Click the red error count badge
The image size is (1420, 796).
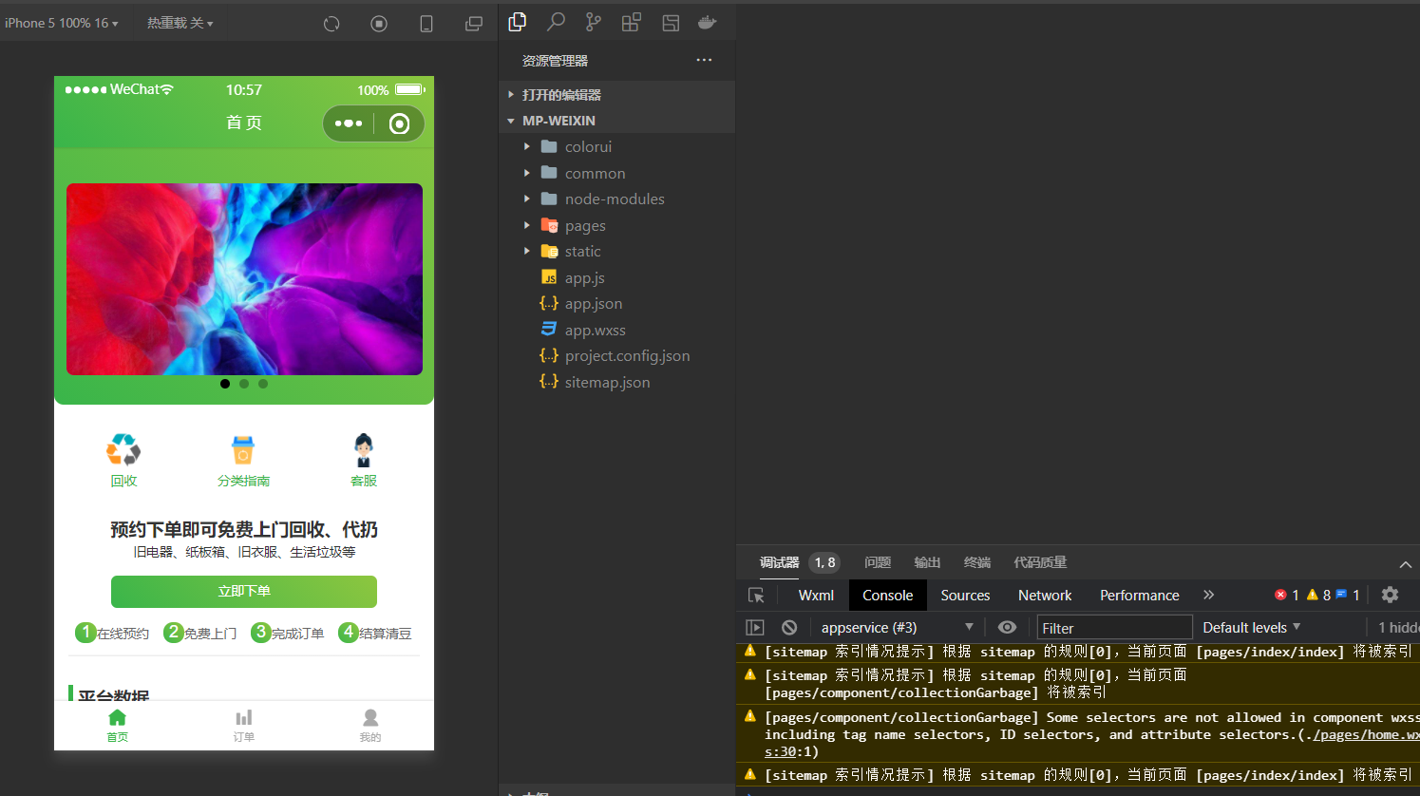coord(1287,595)
